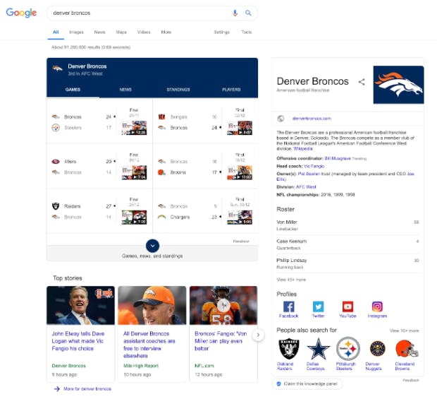Click the Chargers bolt logo in game results
The height and width of the screenshot is (399, 437).
point(161,217)
